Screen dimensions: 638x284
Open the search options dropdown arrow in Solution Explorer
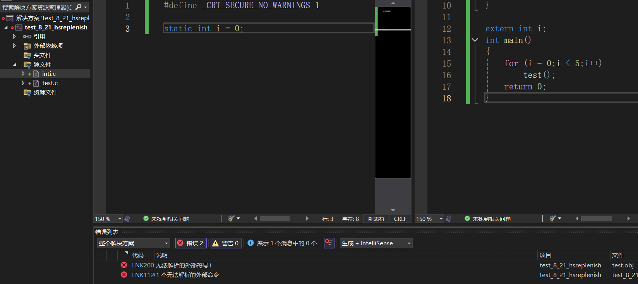86,7
